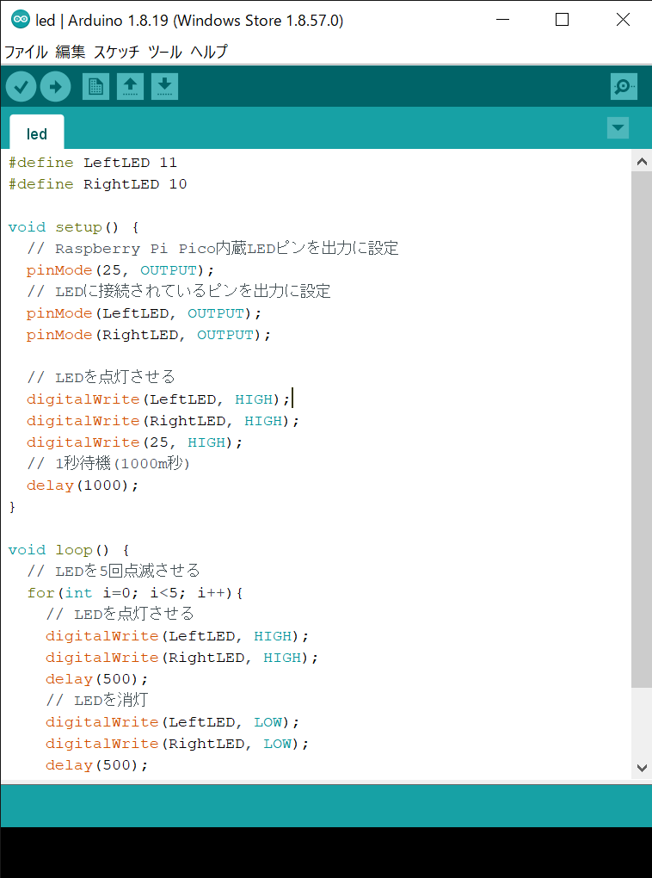Click the black console output area
652x878 pixels.
pyautogui.click(x=326, y=852)
